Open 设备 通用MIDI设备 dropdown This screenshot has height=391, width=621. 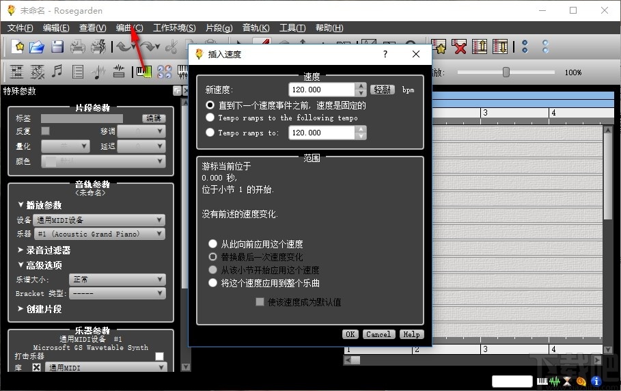click(x=99, y=220)
